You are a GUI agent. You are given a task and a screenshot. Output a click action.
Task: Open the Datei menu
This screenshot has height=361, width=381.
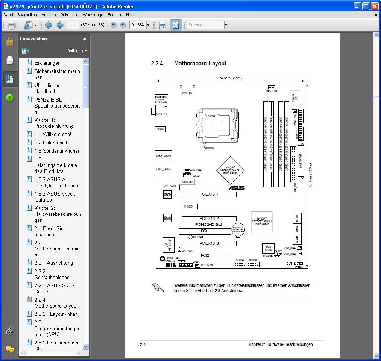click(8, 15)
